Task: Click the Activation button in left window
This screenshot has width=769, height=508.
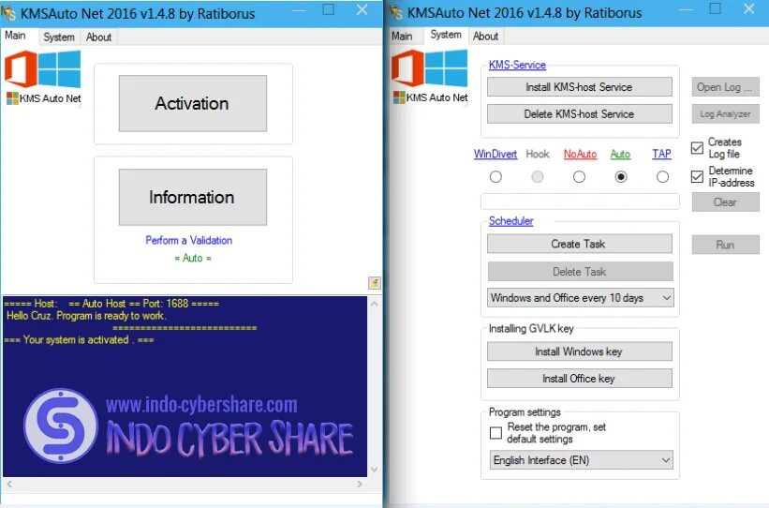Action: 193,103
